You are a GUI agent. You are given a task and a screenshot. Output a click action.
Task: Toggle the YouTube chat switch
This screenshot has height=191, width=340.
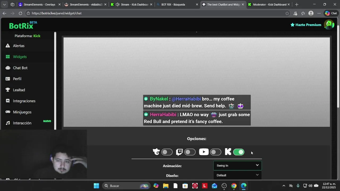pos(215,152)
